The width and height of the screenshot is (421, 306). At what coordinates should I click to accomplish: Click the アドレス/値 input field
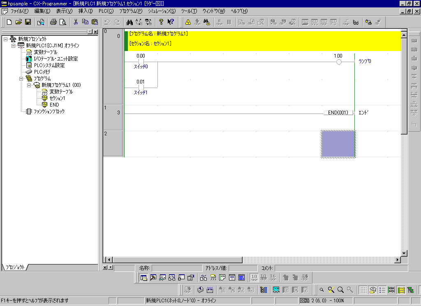[x=243, y=268]
